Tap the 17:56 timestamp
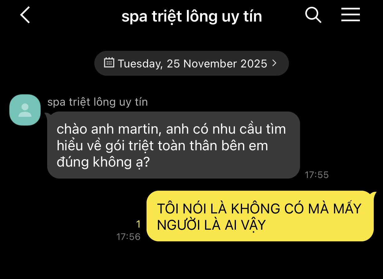Viewport: 383px width, 279px height. coord(128,237)
